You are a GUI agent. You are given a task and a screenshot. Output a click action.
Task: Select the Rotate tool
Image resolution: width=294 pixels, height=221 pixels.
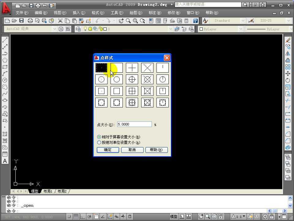(288, 80)
